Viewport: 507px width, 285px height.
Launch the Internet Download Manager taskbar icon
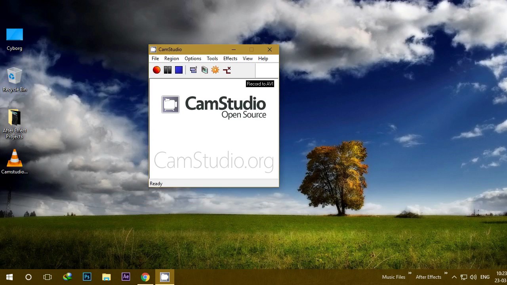[x=68, y=277]
